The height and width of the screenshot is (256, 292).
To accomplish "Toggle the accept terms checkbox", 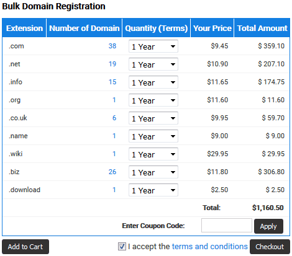I will pos(122,247).
